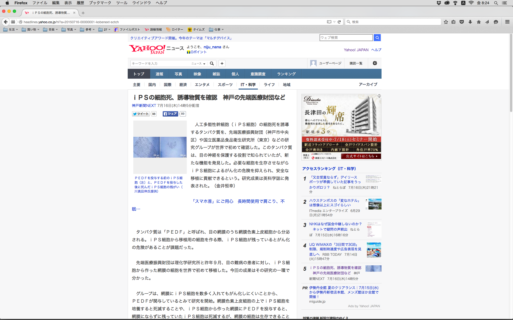The image size is (513, 320).
Task: Open the Firefox hamburger menu
Action: 507,22
